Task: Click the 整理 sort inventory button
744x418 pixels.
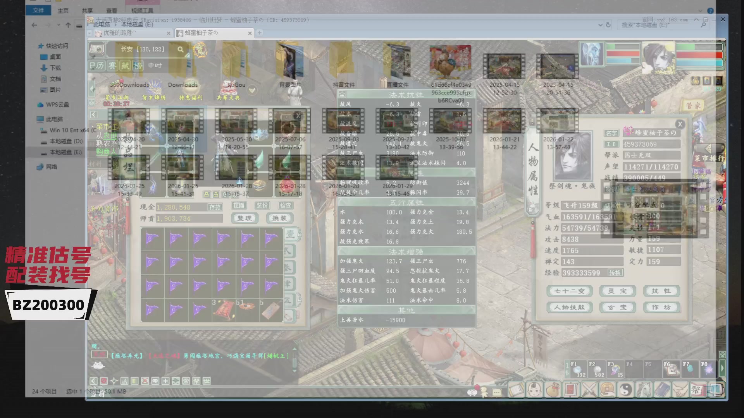Action: pos(245,218)
